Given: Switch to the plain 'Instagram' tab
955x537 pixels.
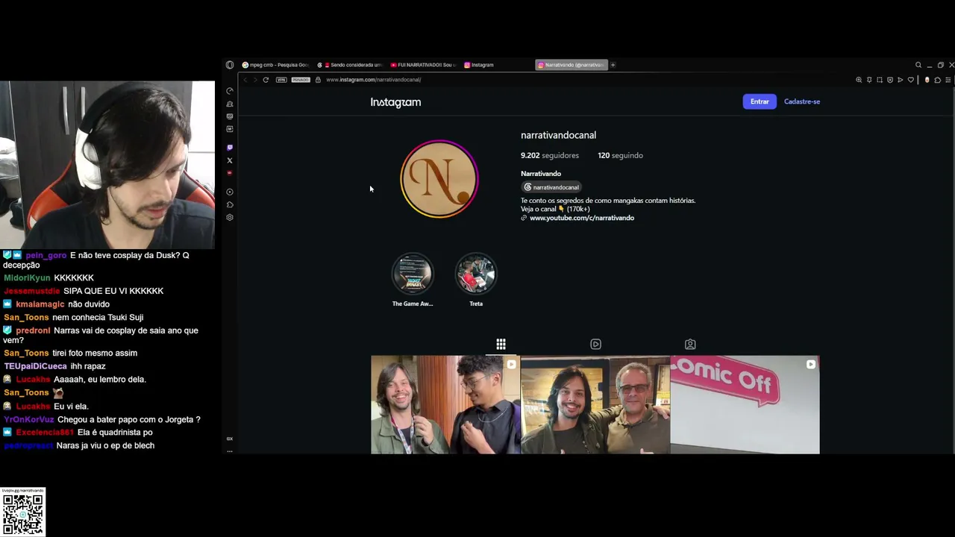Looking at the screenshot, I should coord(497,65).
